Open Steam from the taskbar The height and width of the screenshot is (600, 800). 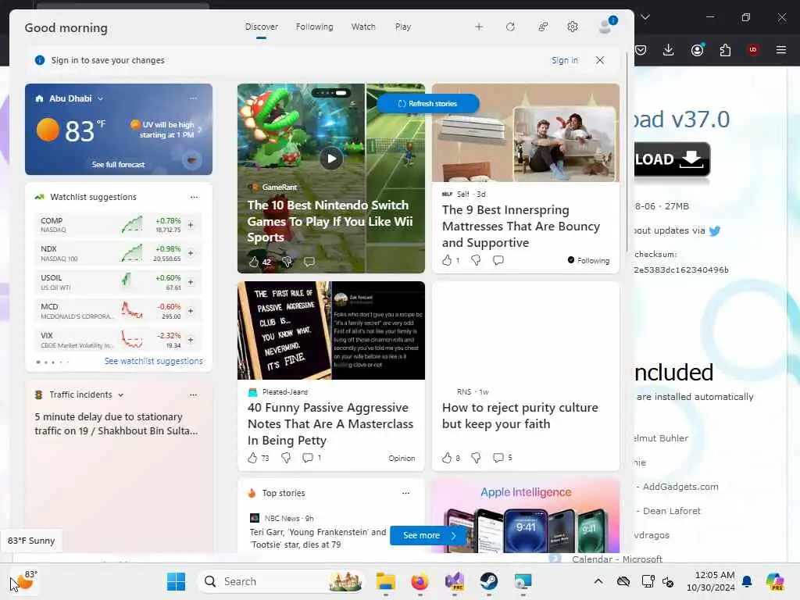pos(489,581)
